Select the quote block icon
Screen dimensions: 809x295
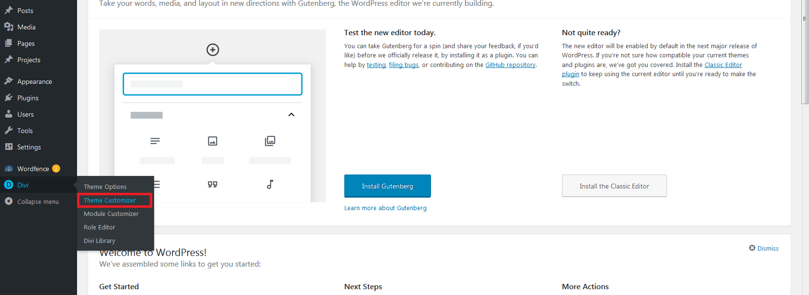(212, 184)
